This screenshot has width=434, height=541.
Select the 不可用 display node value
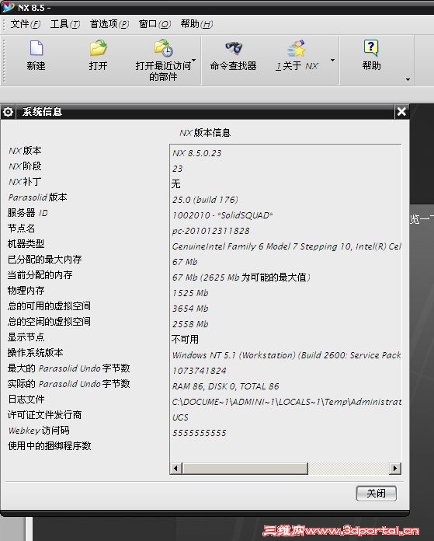pyautogui.click(x=185, y=340)
